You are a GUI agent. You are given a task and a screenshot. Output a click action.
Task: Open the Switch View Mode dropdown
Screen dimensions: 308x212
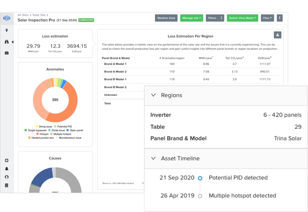coord(243,18)
